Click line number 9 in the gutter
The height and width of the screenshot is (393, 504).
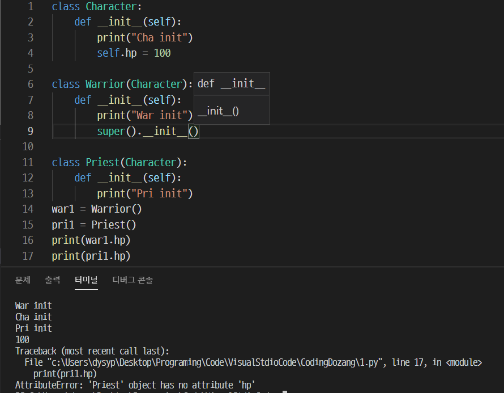[x=30, y=132]
